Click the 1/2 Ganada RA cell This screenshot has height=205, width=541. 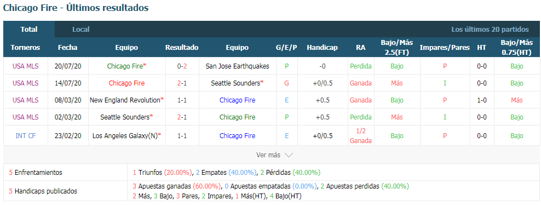[360, 135]
